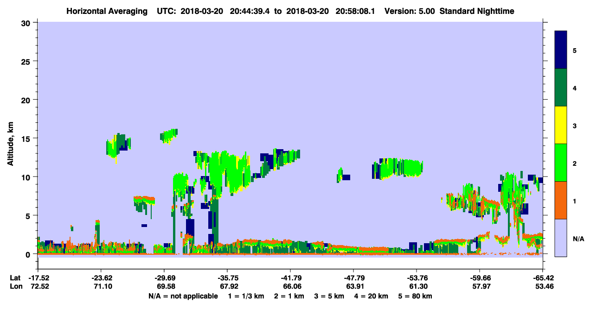Click longitude value 53.46
Screen dimensions: 603x309
click(x=544, y=286)
